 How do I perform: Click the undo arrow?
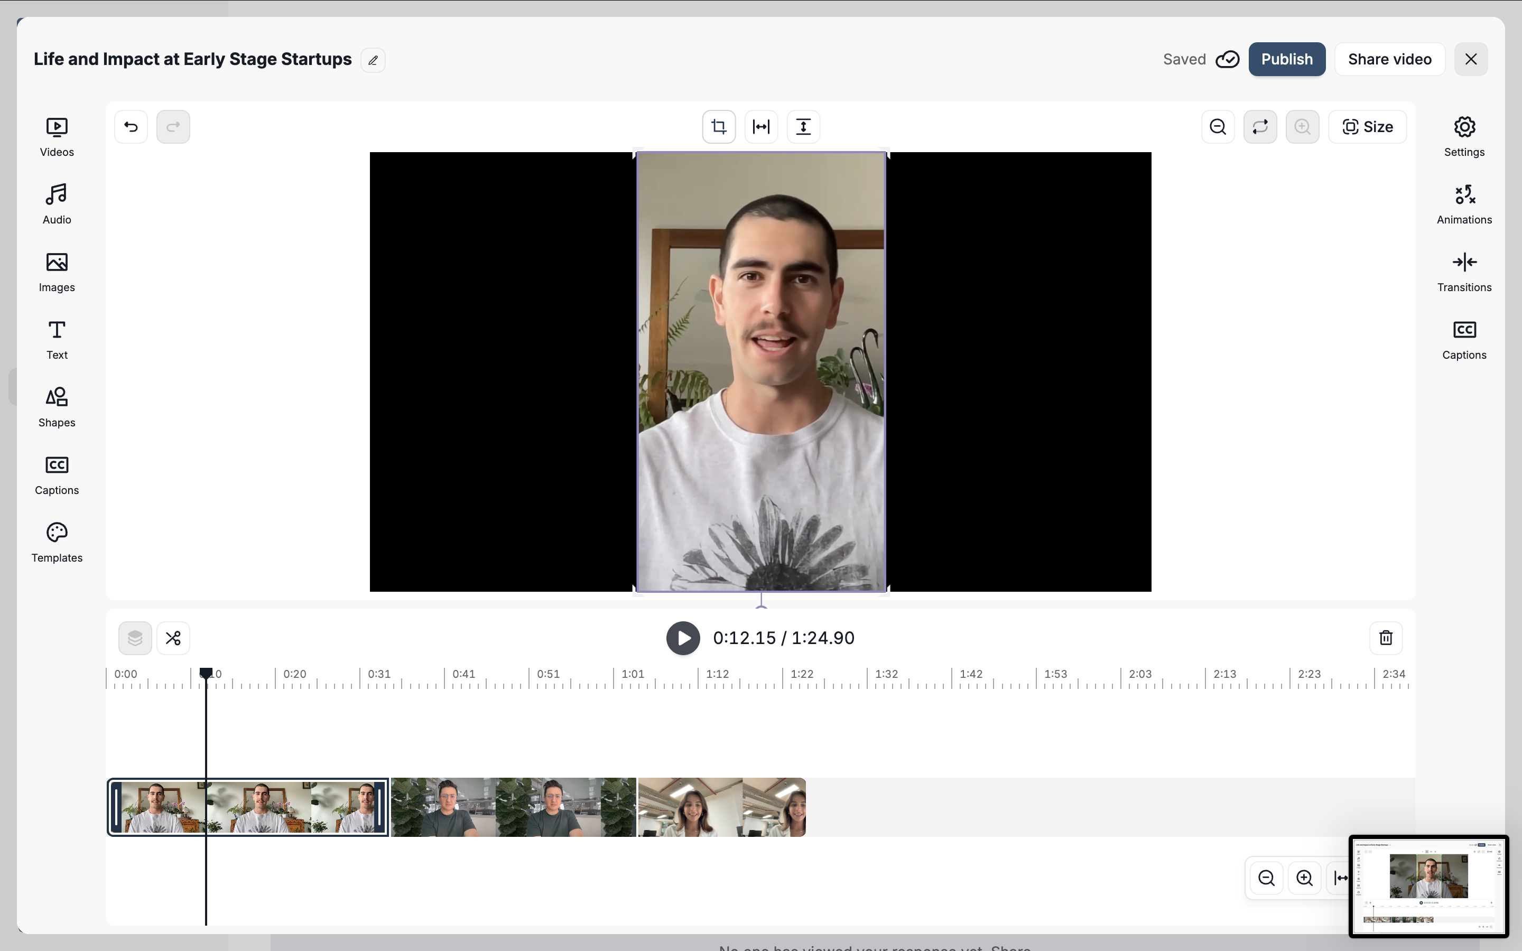click(x=131, y=127)
